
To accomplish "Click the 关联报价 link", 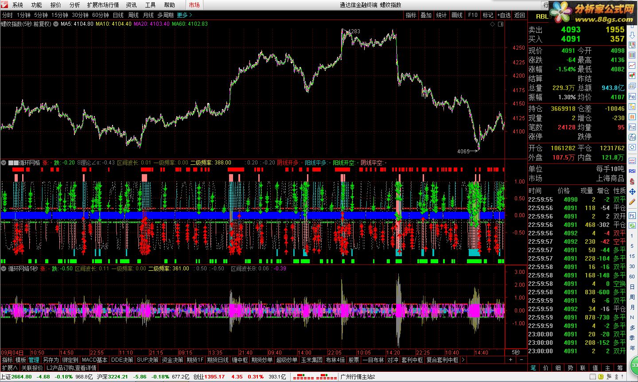I will (x=32, y=368).
